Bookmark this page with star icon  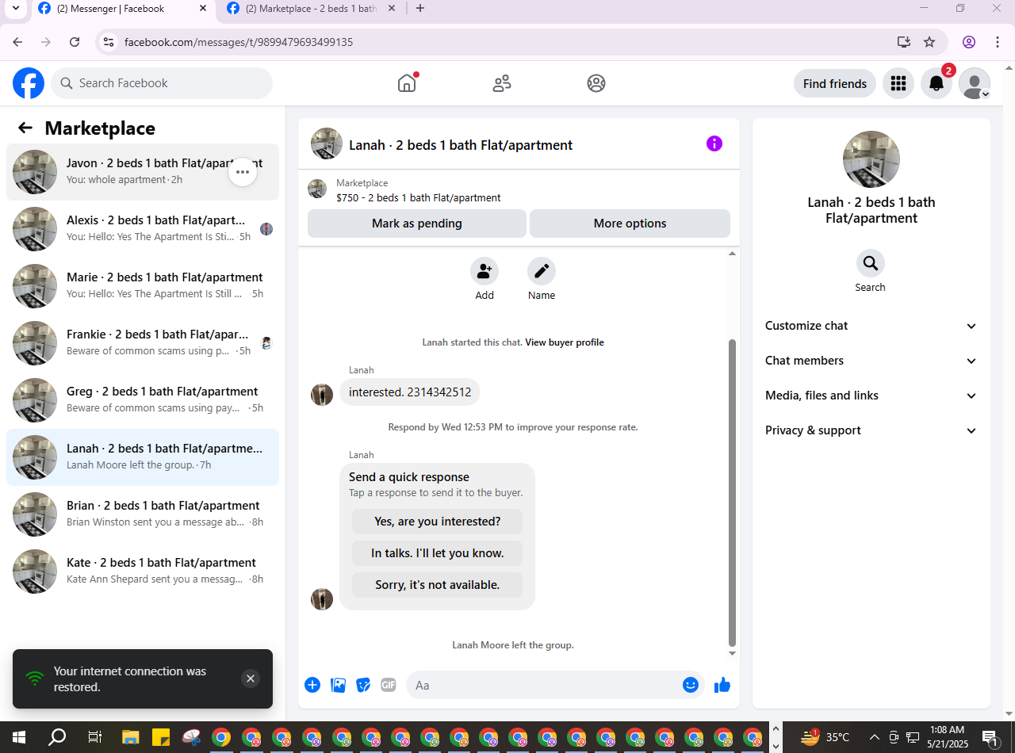[929, 42]
